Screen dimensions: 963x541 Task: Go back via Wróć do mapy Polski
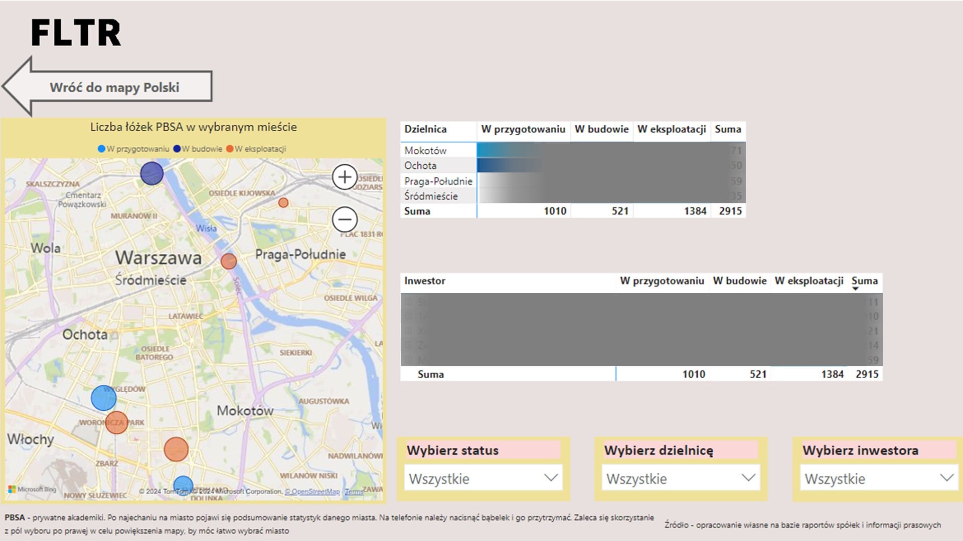tap(113, 87)
